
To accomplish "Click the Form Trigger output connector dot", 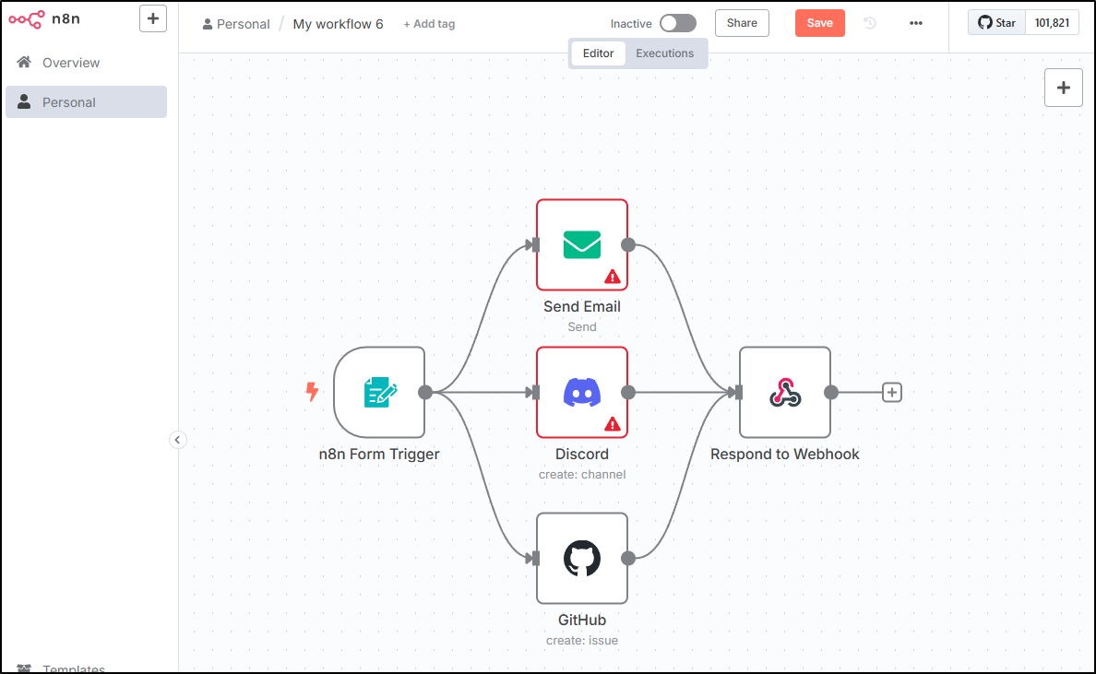I will (x=425, y=393).
